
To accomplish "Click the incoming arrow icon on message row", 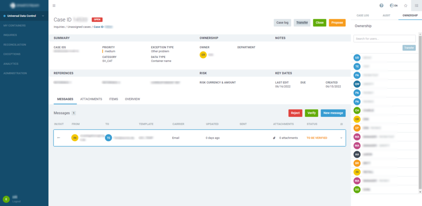I will [59, 138].
